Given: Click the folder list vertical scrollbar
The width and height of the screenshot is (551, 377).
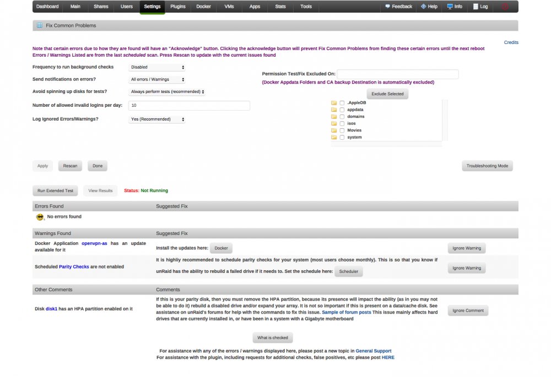Looking at the screenshot, I should pyautogui.click(x=445, y=120).
